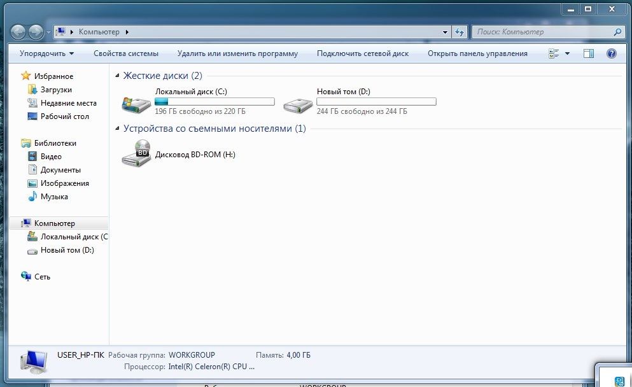Image resolution: width=632 pixels, height=387 pixels.
Task: Select Локальный диск (C:) in the navigation tree
Action: 74,237
